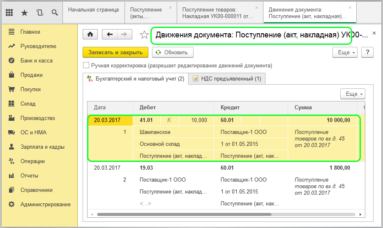Click the scroll left arrow of table
This screenshot has height=228, width=383.
[x=92, y=214]
